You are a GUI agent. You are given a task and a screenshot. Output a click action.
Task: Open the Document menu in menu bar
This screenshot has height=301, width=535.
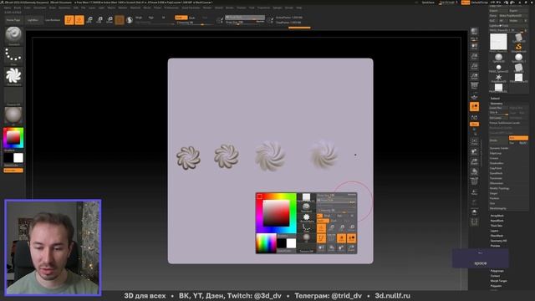[x=39, y=8]
